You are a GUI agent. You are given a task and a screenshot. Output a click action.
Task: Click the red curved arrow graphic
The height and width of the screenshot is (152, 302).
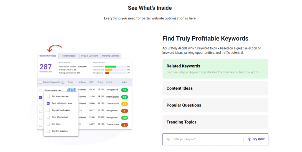point(55,48)
